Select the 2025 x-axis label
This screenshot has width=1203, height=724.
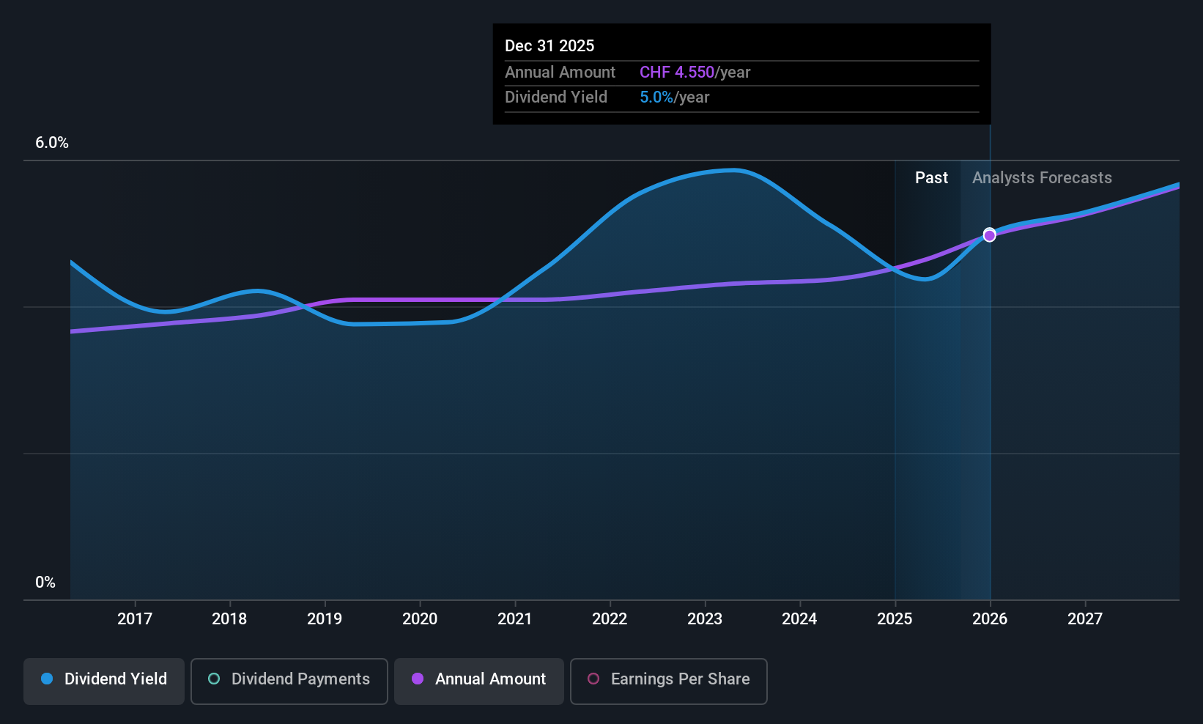[895, 618]
